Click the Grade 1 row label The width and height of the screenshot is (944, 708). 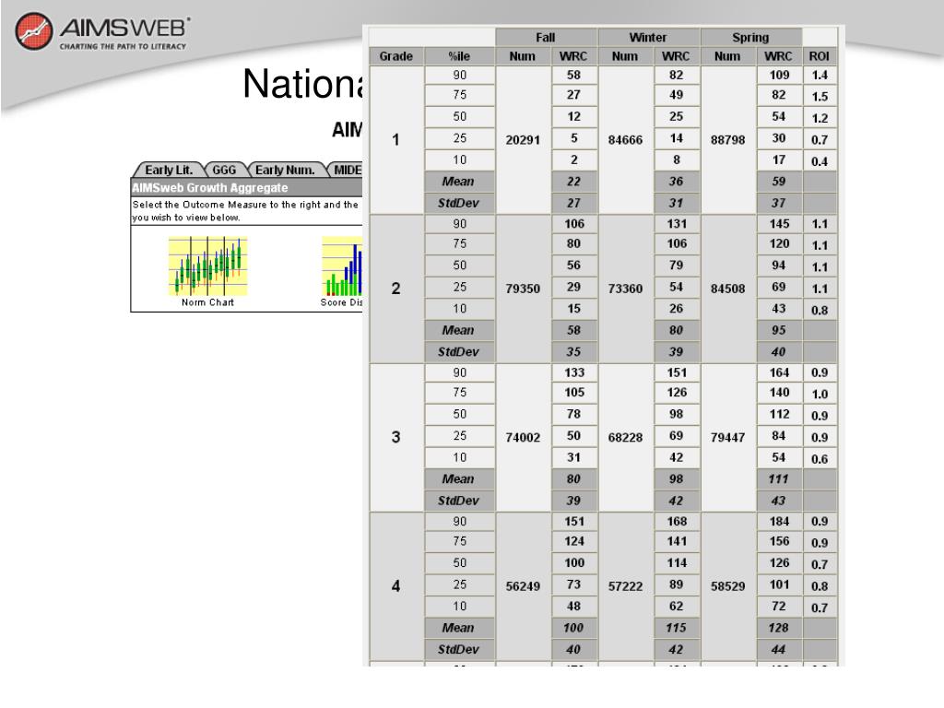395,140
